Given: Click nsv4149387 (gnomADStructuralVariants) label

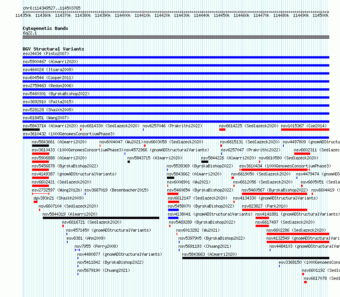Looking at the screenshot, I should pos(74,174).
